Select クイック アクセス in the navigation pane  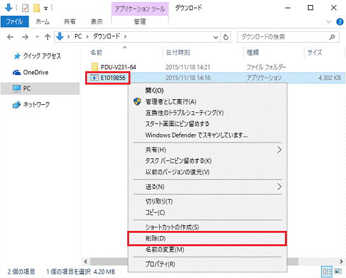(37, 56)
